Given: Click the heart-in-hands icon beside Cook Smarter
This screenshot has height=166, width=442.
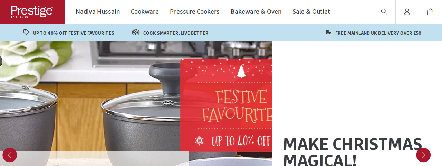Looking at the screenshot, I should coord(136,32).
